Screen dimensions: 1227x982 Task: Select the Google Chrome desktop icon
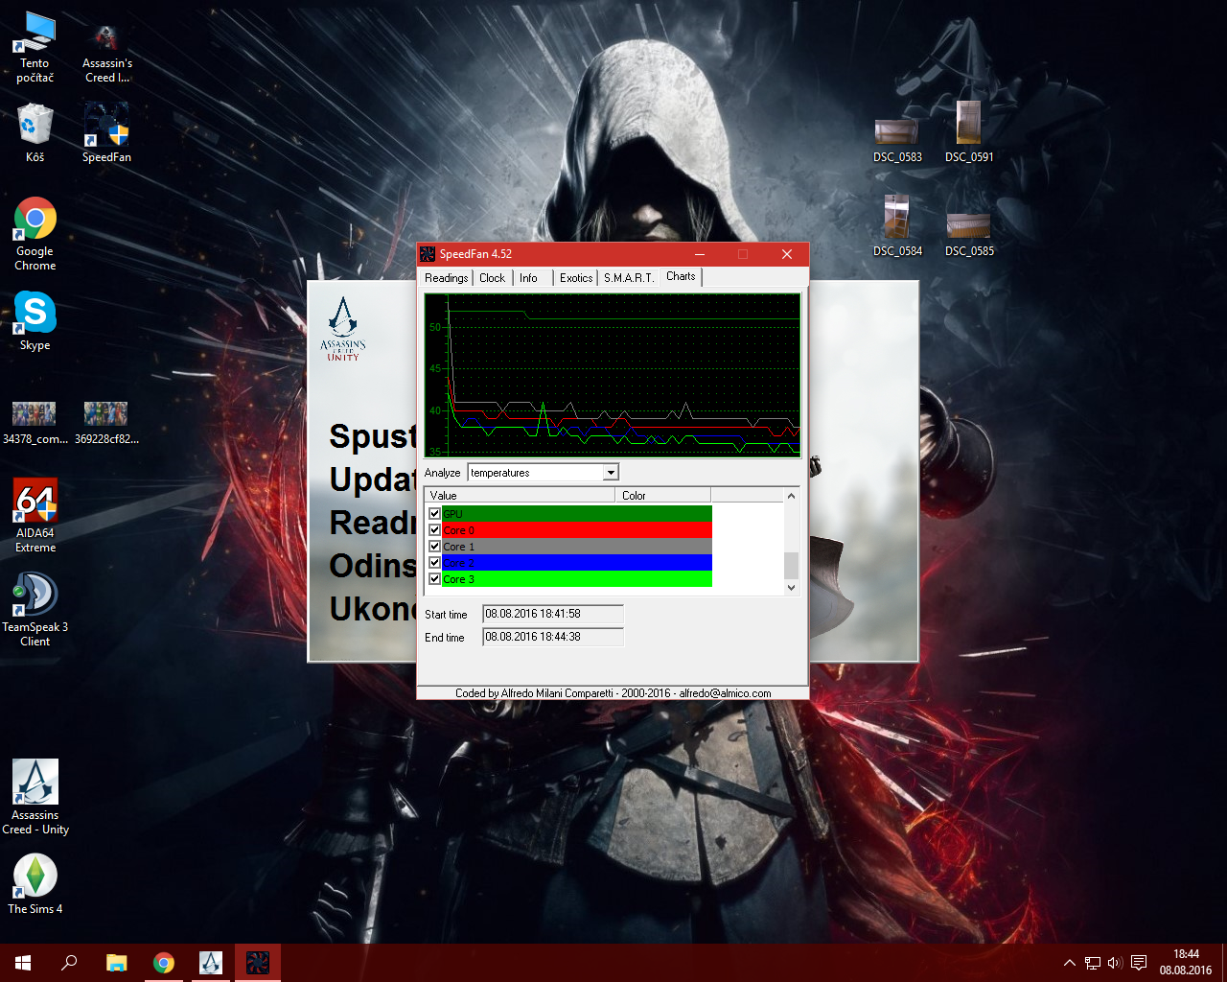coord(35,234)
